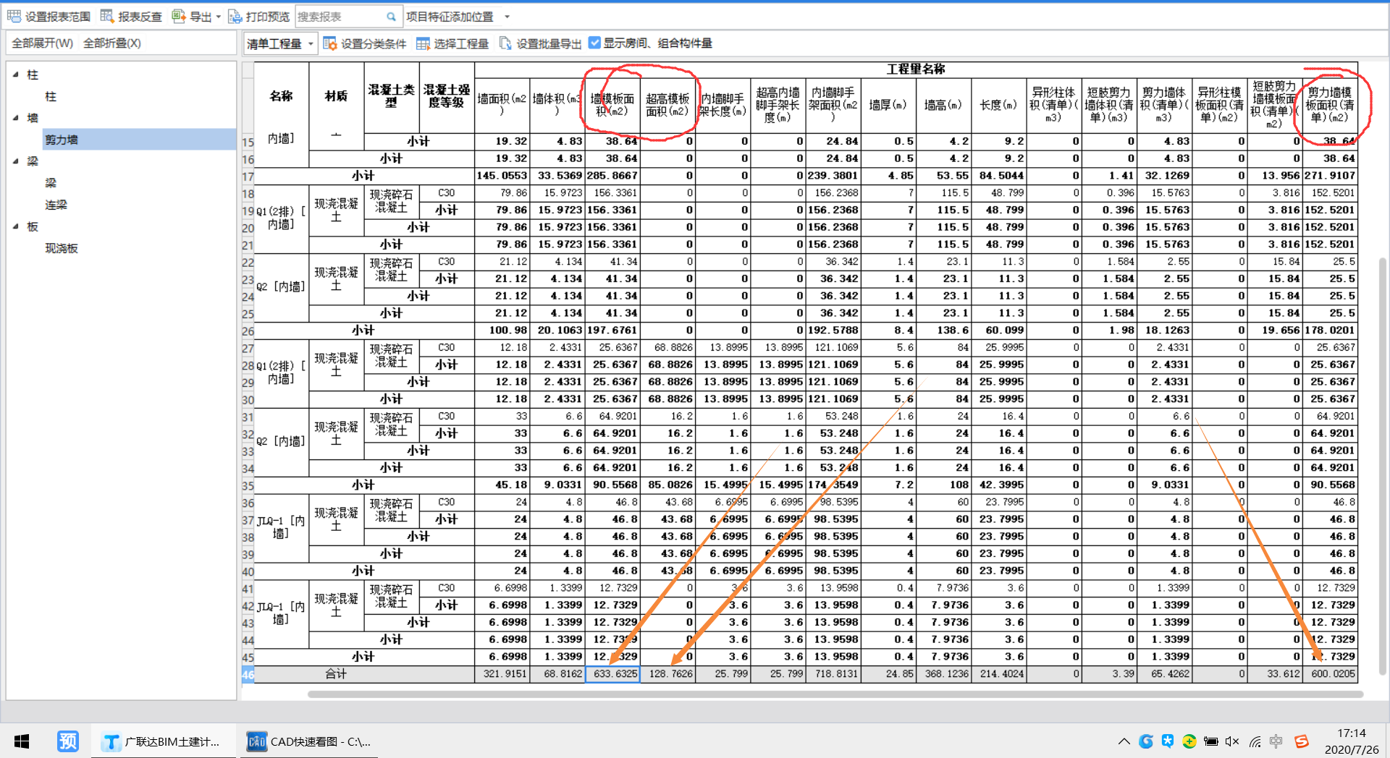This screenshot has width=1390, height=758.
Task: Expand the 导出 dropdown arrow
Action: [x=219, y=17]
